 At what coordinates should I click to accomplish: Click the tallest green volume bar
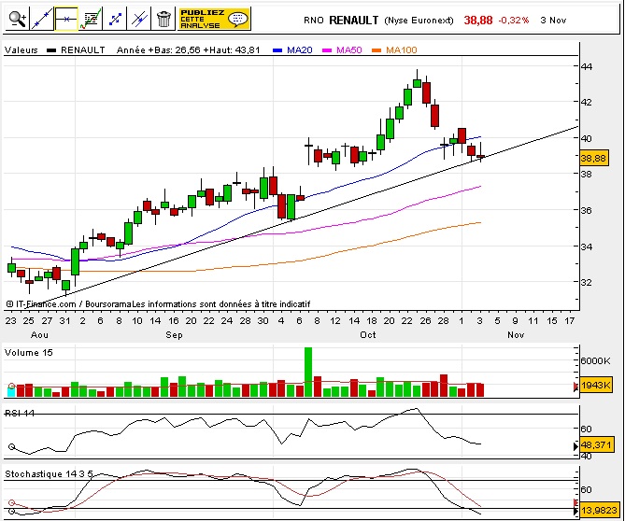coord(308,372)
